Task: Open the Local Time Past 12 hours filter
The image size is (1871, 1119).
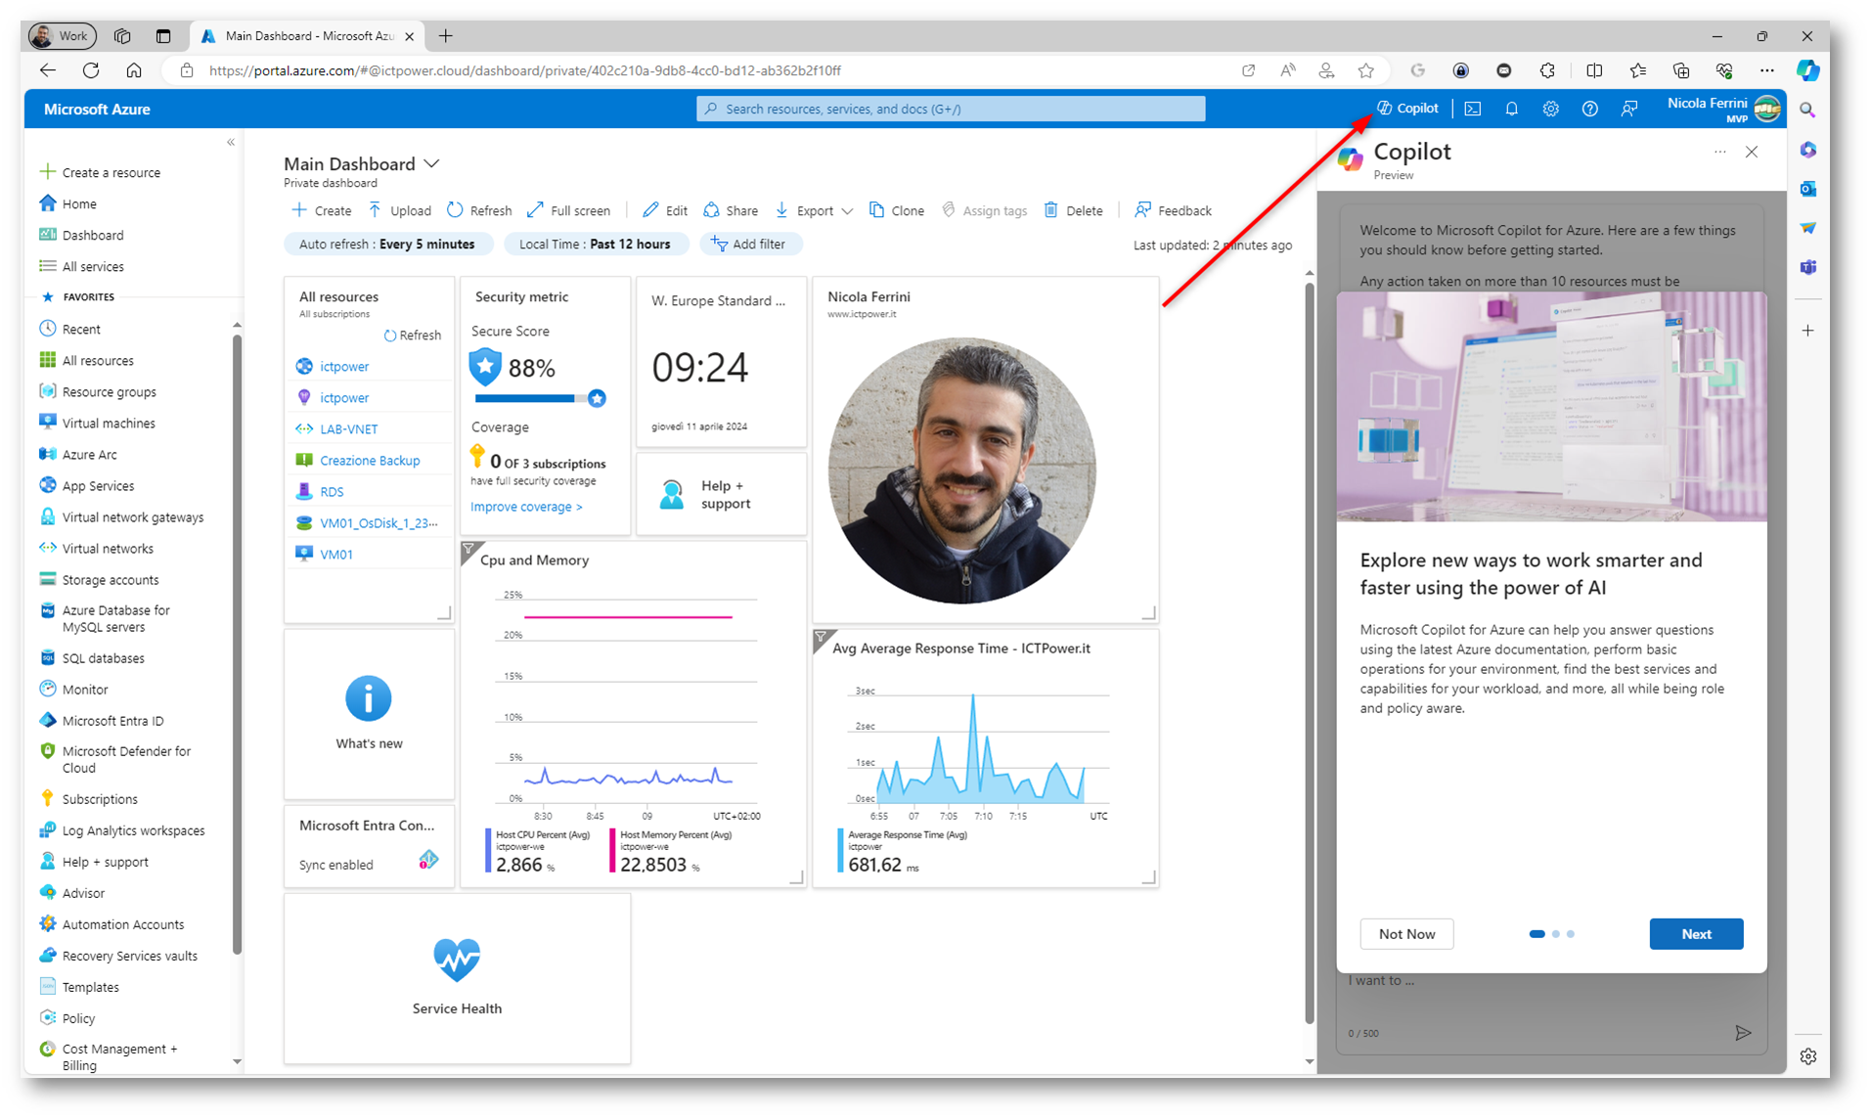Action: tap(595, 245)
